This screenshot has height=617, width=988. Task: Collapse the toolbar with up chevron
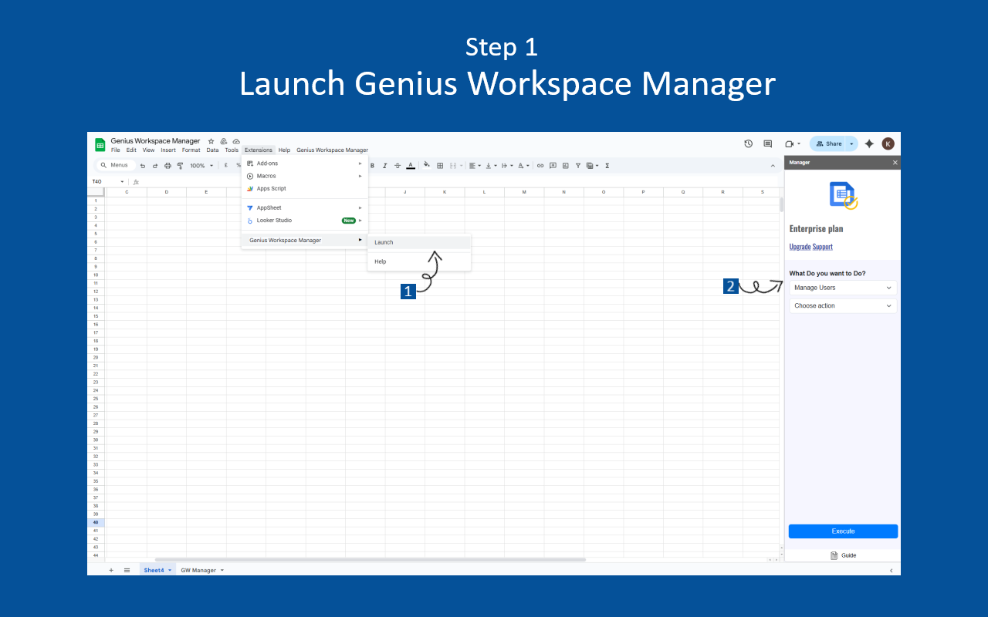(773, 166)
